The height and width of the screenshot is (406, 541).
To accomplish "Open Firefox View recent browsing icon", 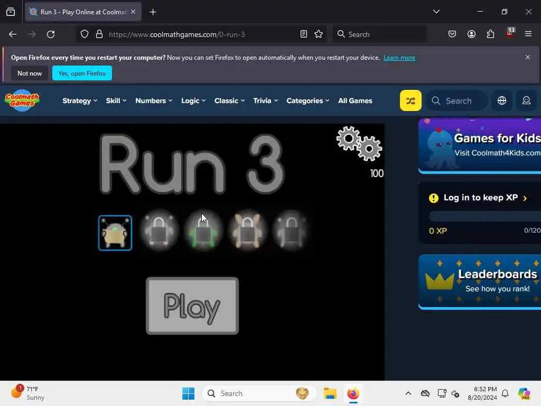I will pos(11,12).
